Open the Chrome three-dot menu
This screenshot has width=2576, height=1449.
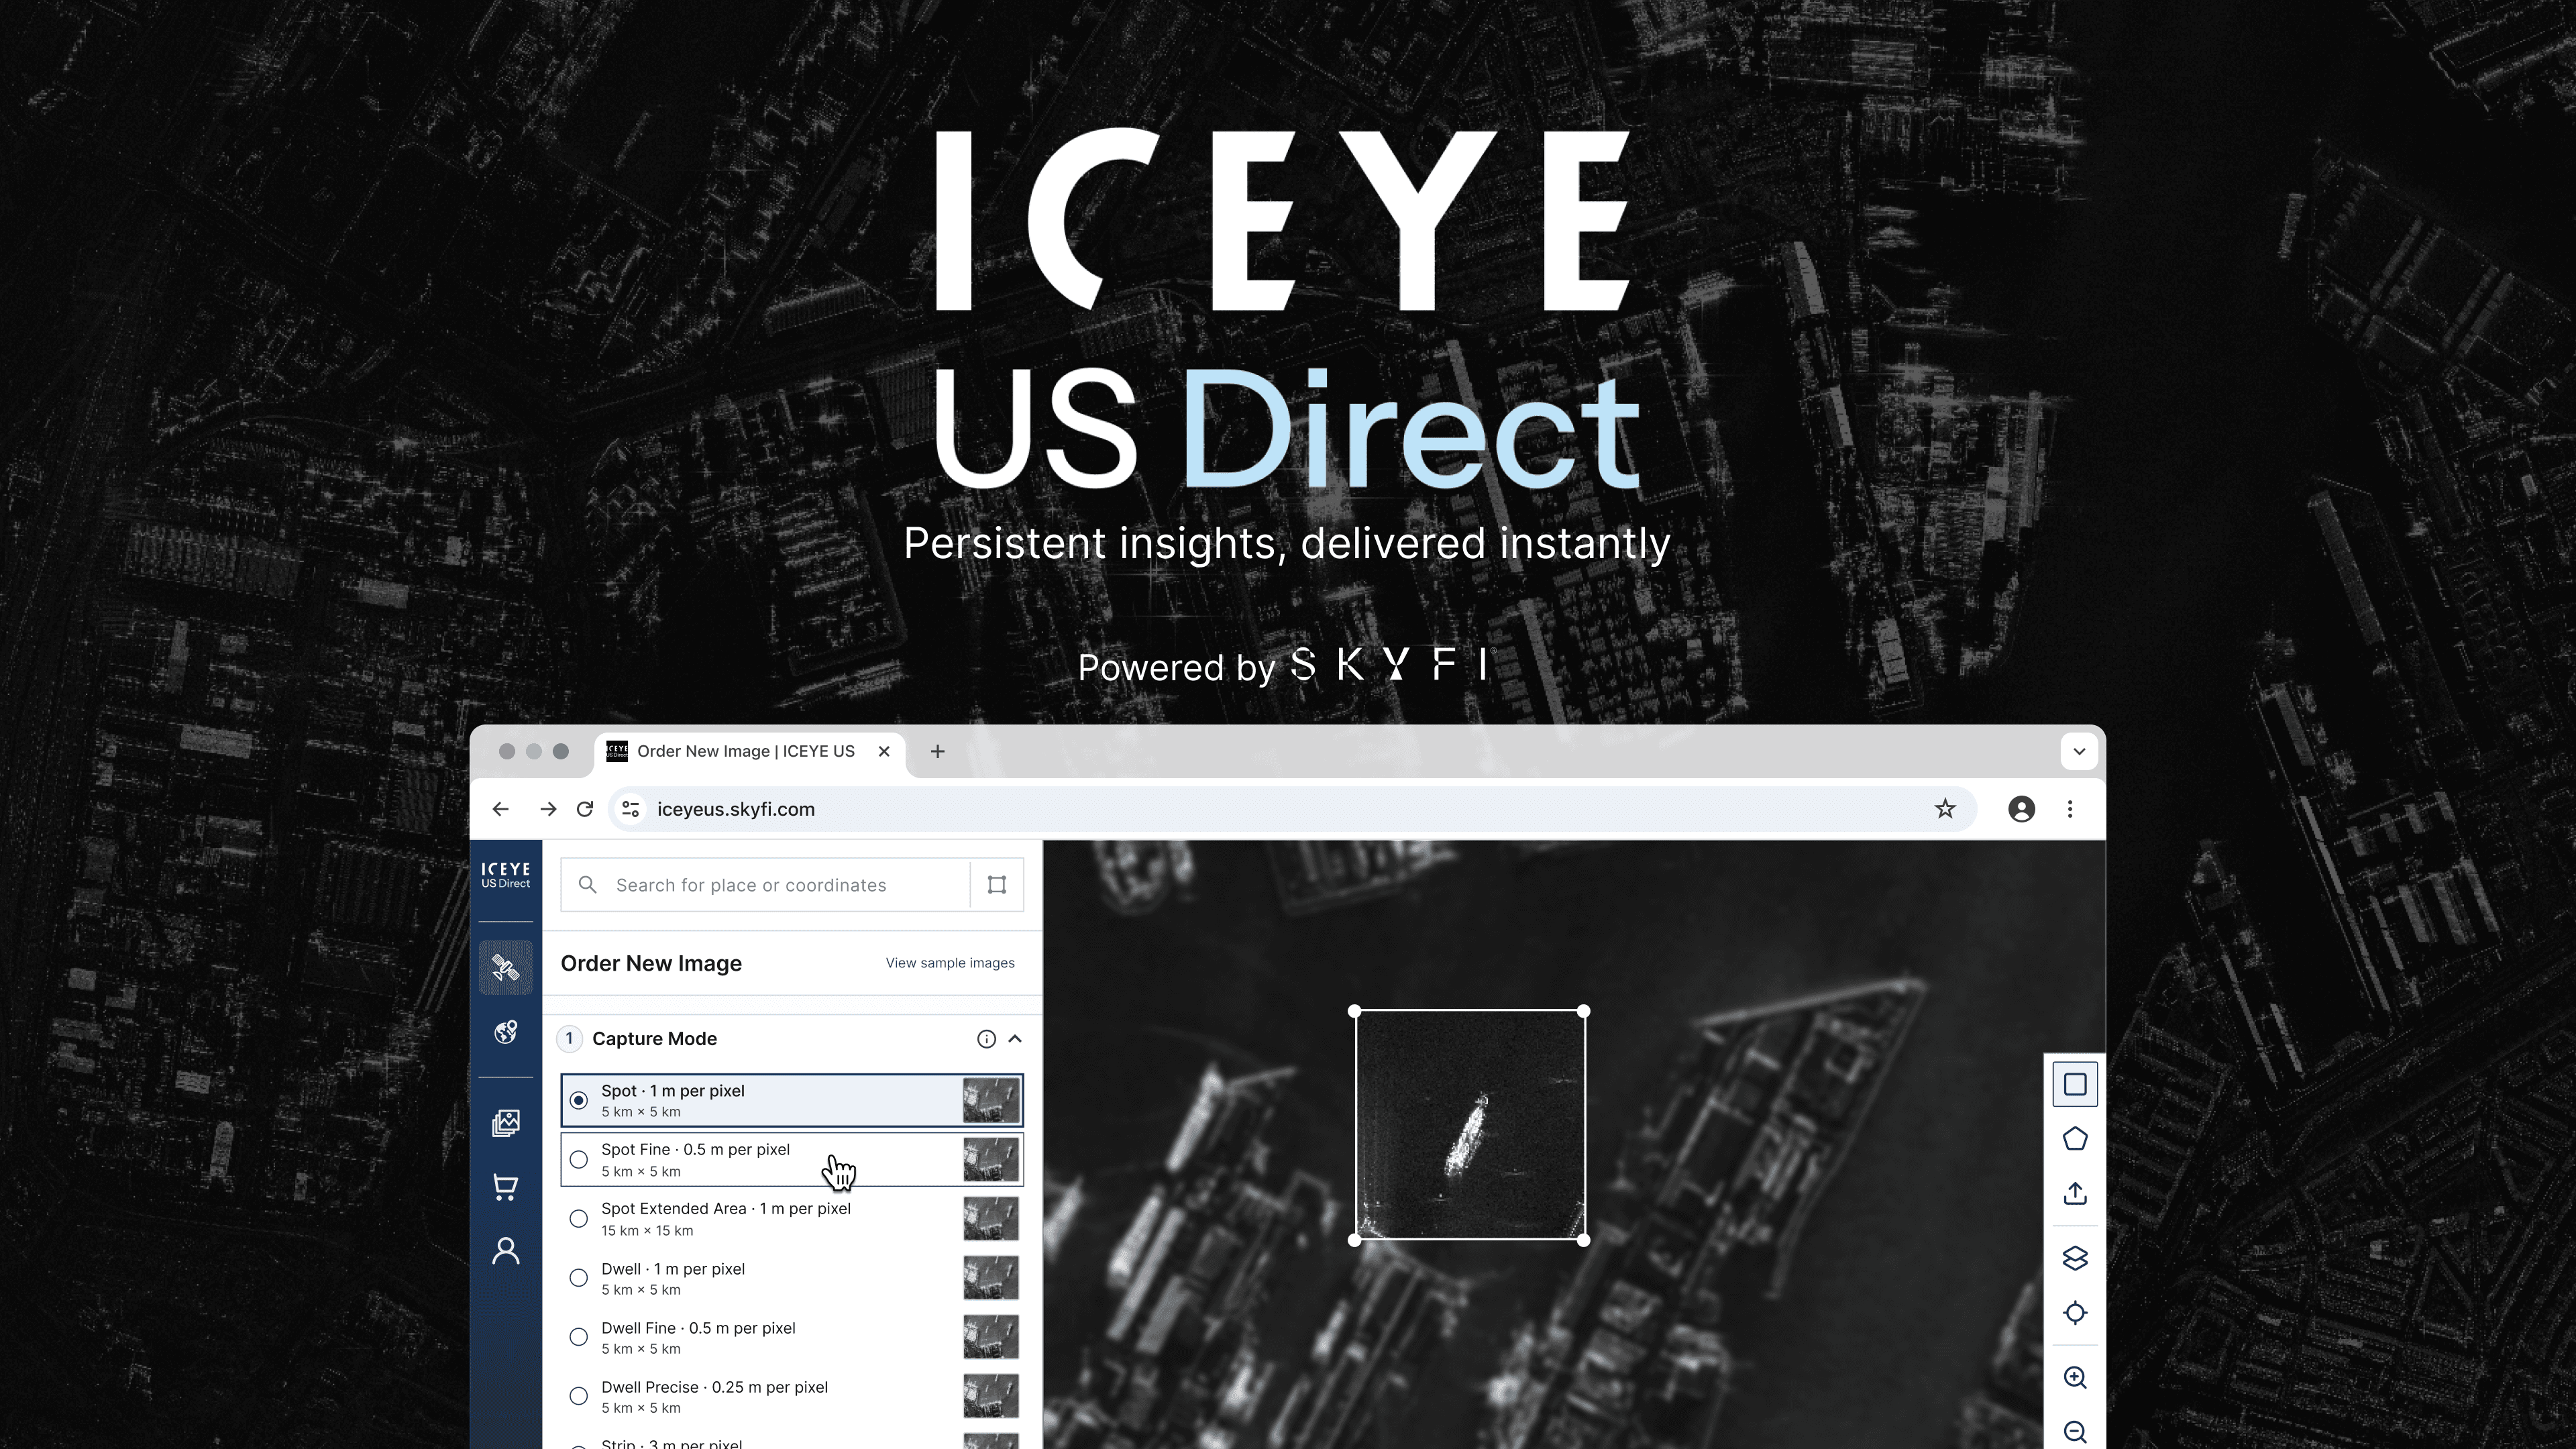[2070, 809]
